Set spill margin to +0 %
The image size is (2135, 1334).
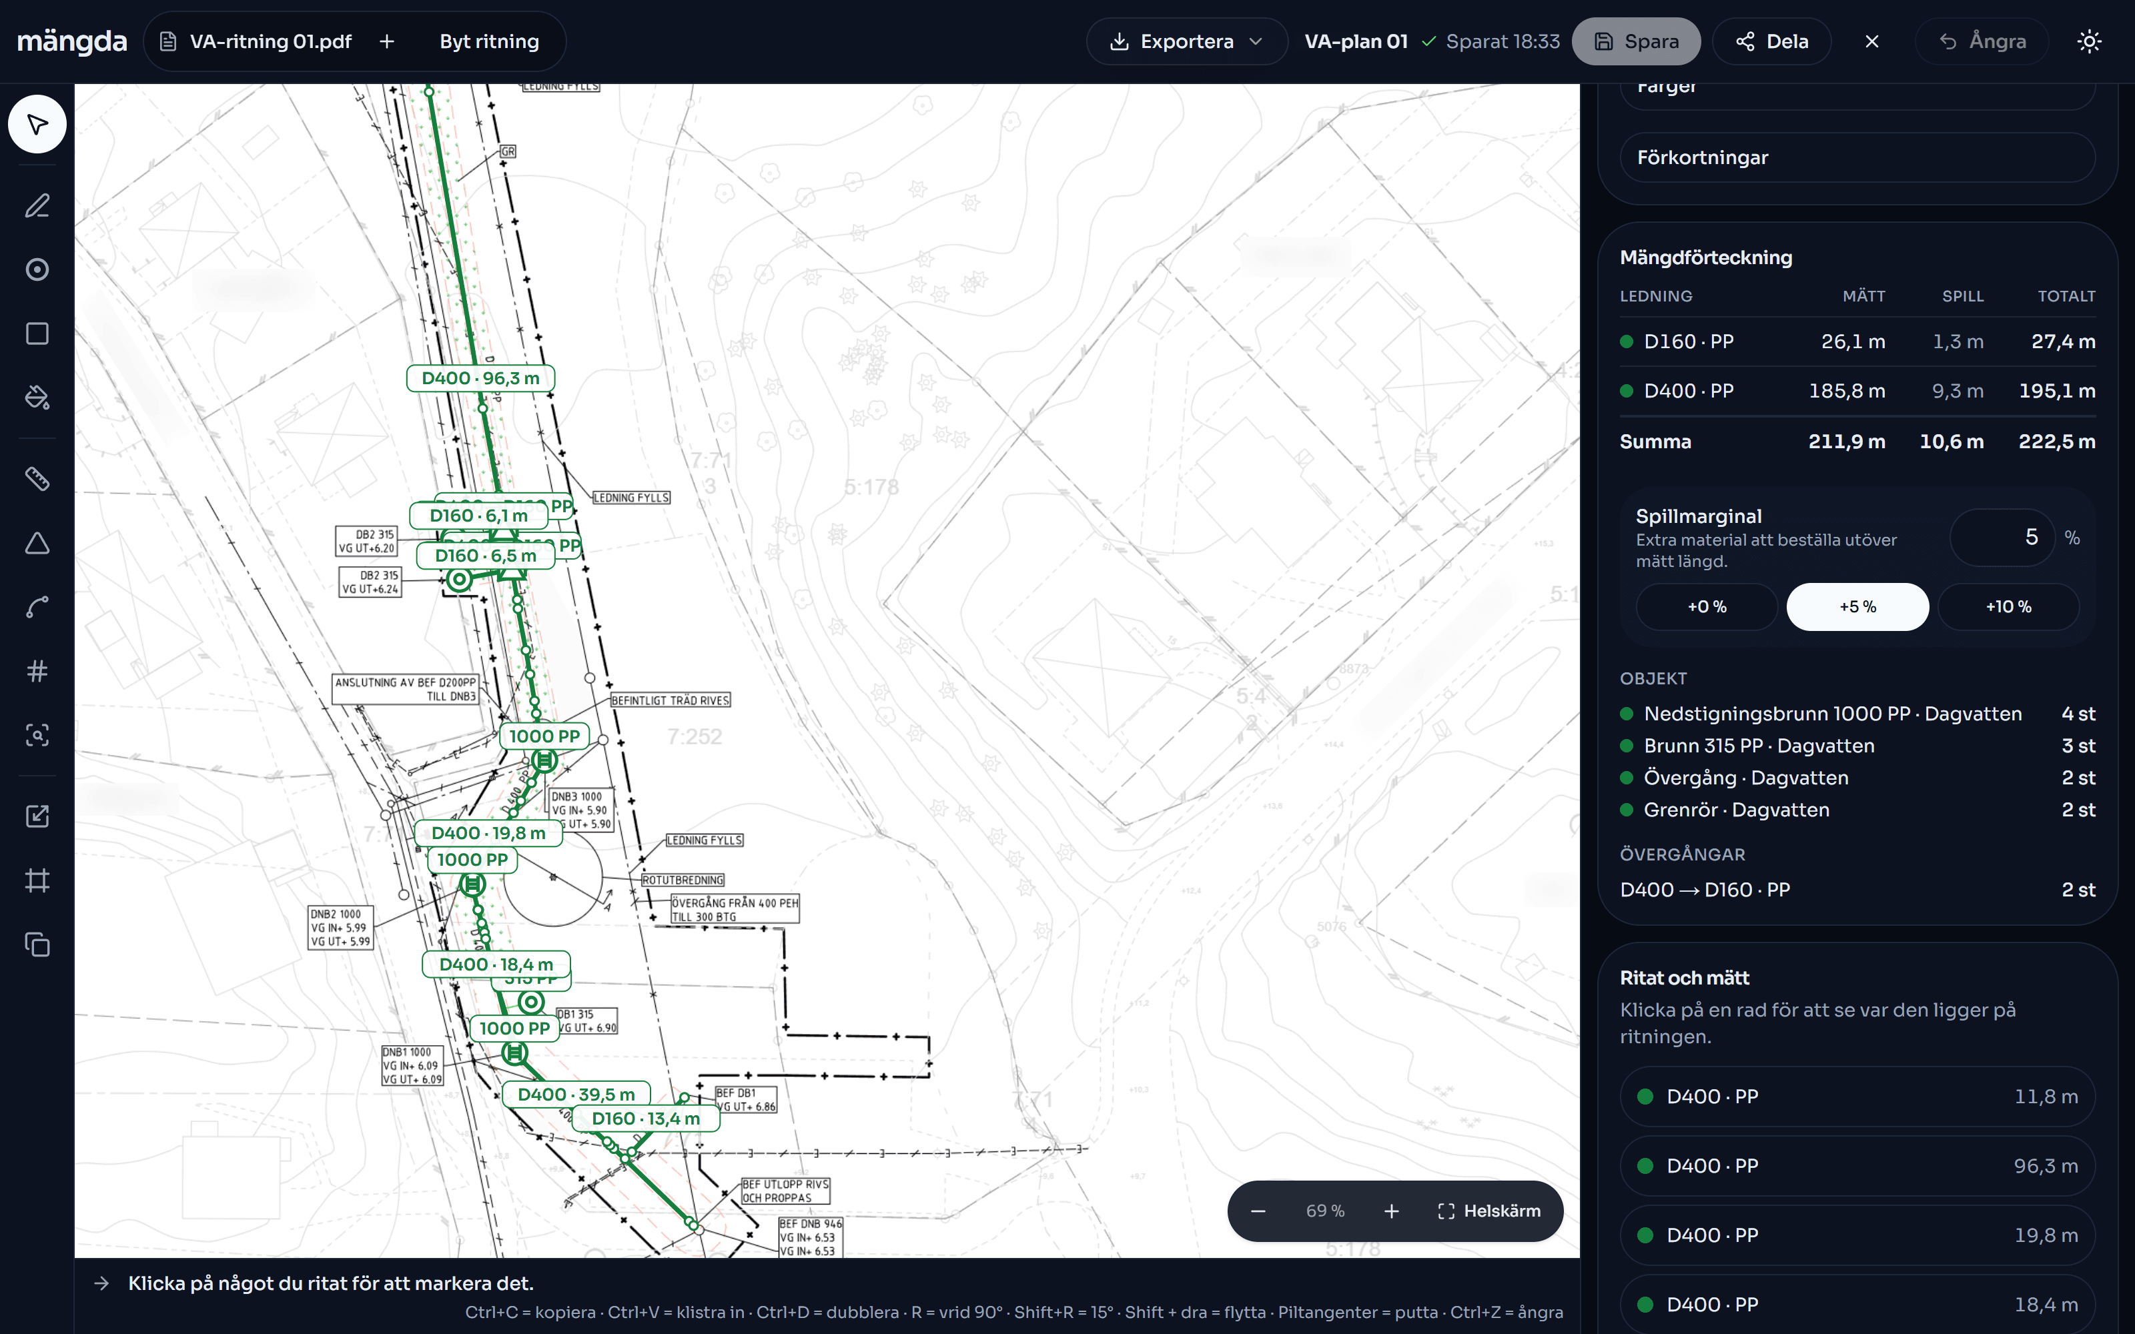coord(1706,607)
